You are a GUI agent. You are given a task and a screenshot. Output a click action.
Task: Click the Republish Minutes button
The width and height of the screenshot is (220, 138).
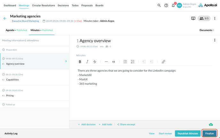[188, 134]
